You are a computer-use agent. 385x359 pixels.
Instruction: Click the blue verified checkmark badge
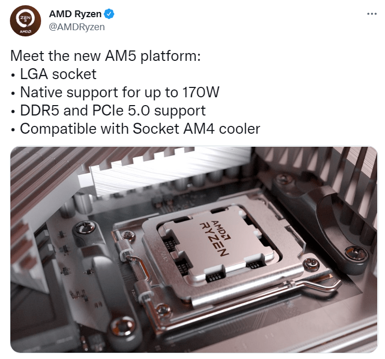coord(109,14)
